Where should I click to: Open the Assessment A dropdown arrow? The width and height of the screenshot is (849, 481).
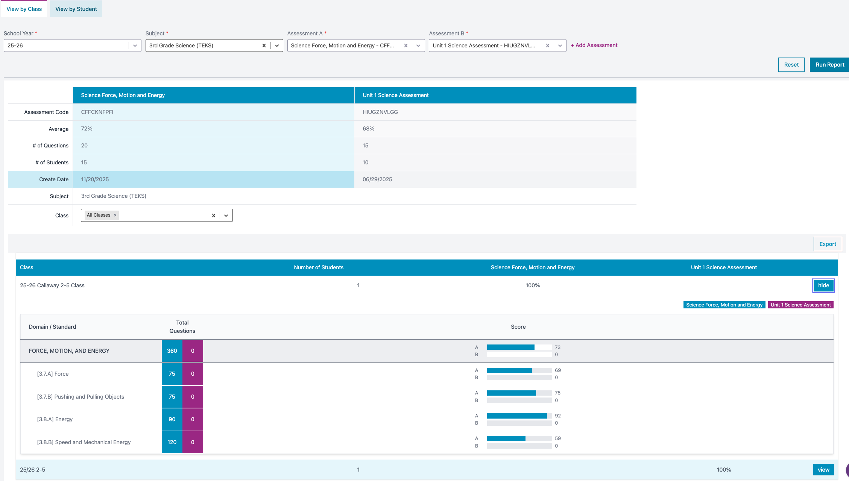(418, 46)
